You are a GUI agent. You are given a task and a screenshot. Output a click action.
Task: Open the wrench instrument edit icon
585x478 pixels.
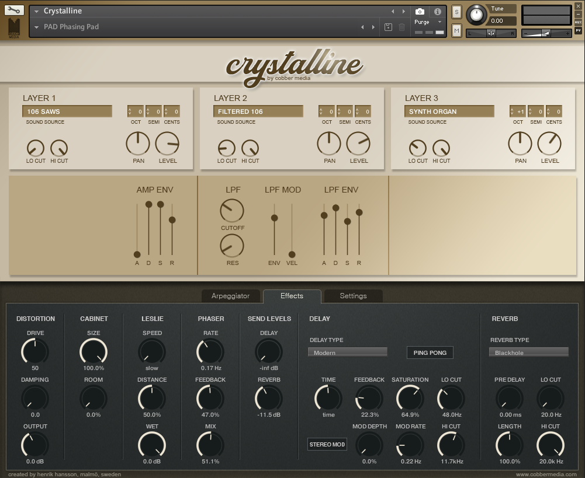[x=14, y=10]
